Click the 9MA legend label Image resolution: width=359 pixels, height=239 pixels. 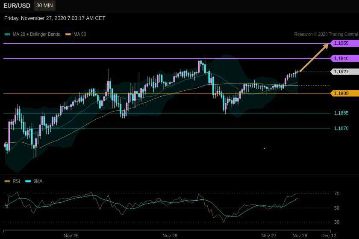(38, 181)
